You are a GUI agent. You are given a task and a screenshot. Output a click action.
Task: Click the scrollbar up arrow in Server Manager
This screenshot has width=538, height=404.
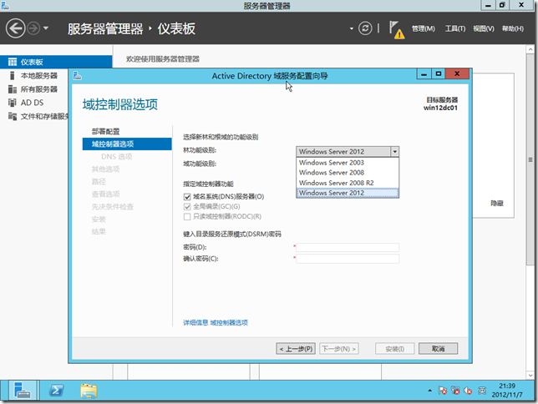tap(530, 50)
